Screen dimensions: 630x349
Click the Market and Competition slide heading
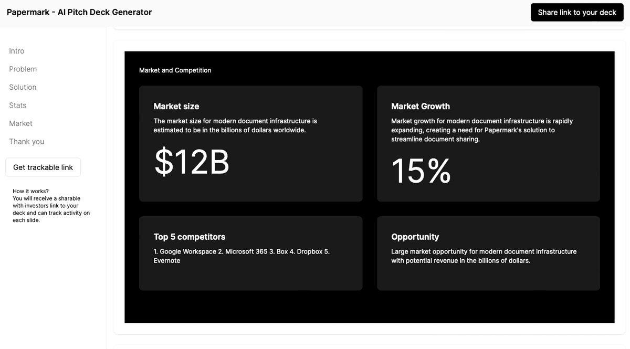(175, 70)
